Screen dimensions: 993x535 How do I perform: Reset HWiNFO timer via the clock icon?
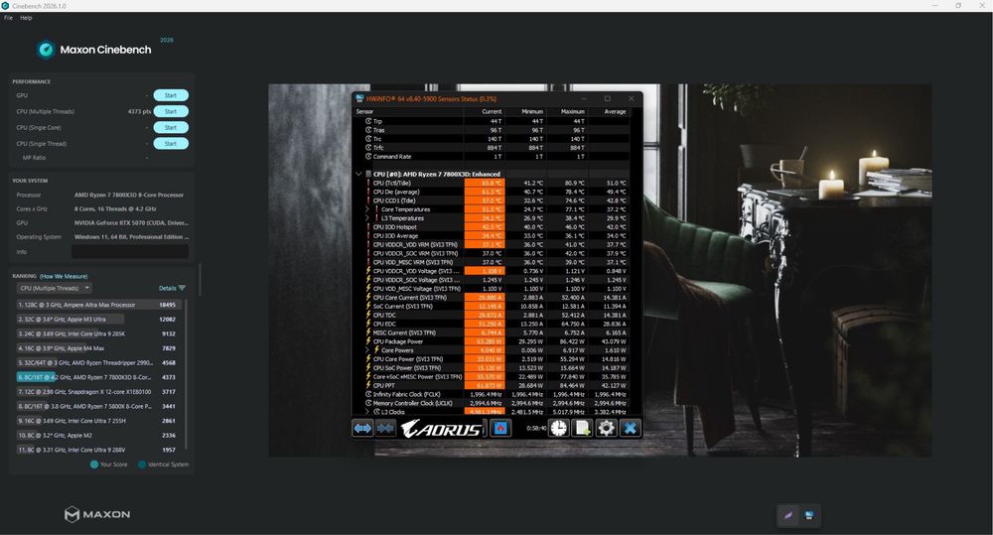pos(558,429)
